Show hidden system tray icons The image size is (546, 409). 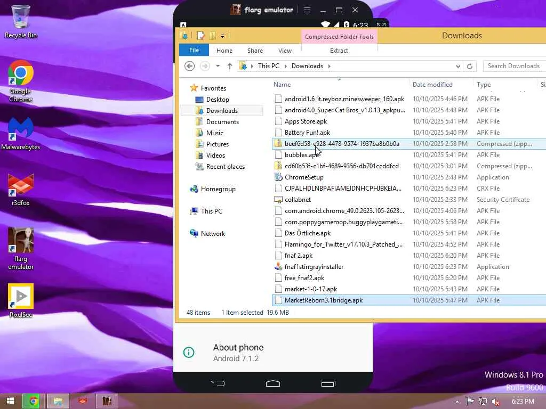[x=457, y=402]
